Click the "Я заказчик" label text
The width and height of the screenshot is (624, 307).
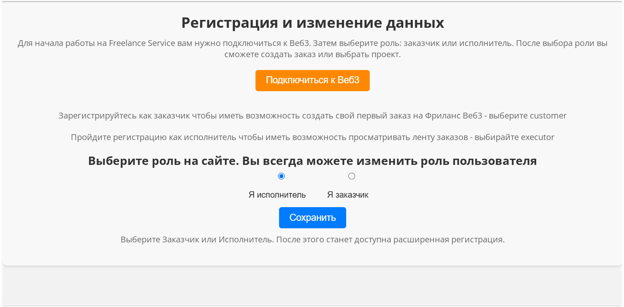[x=348, y=194]
